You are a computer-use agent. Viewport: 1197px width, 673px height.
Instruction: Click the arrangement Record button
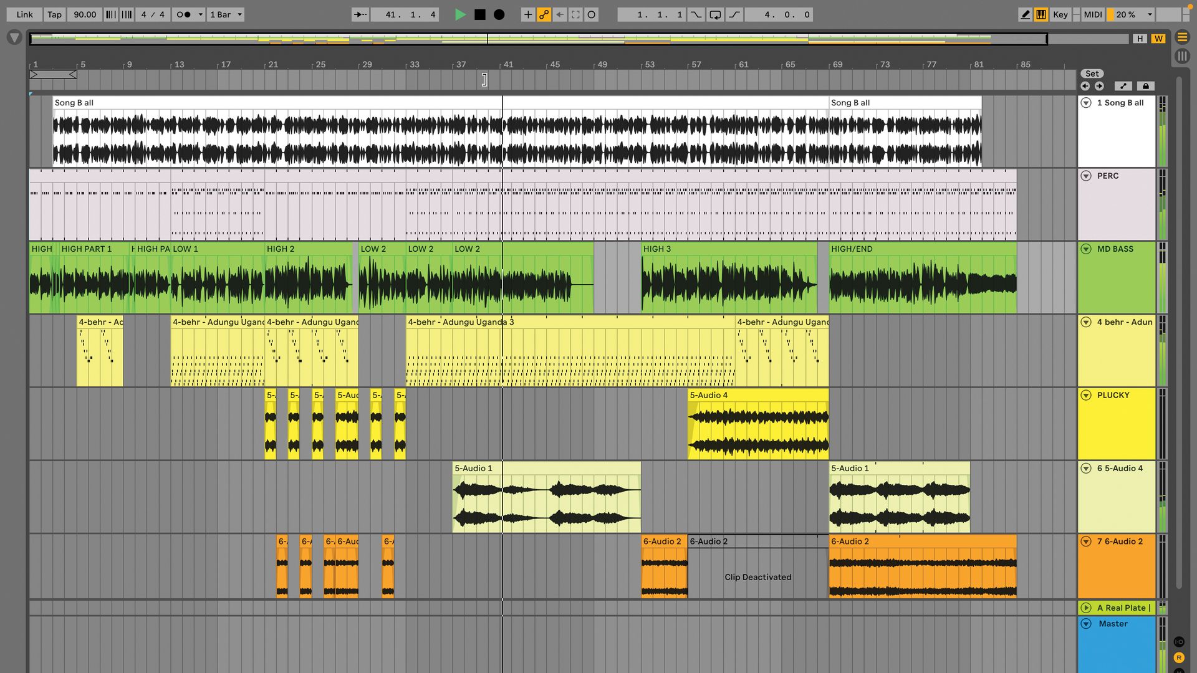[x=499, y=14]
